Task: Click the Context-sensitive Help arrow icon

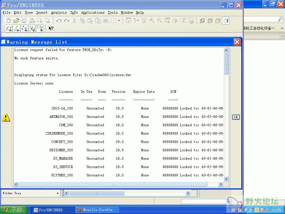Action: [x=51, y=28]
